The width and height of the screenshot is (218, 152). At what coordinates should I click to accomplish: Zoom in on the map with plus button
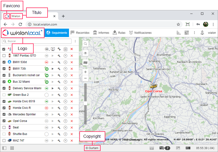click(x=85, y=72)
